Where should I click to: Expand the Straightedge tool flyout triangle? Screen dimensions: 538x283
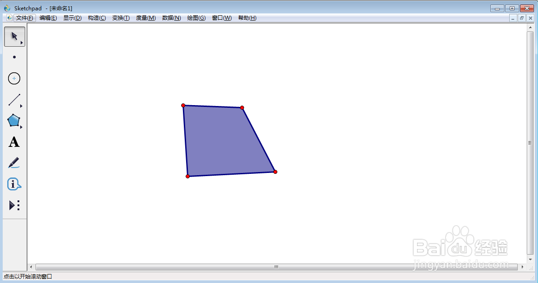(x=21, y=106)
